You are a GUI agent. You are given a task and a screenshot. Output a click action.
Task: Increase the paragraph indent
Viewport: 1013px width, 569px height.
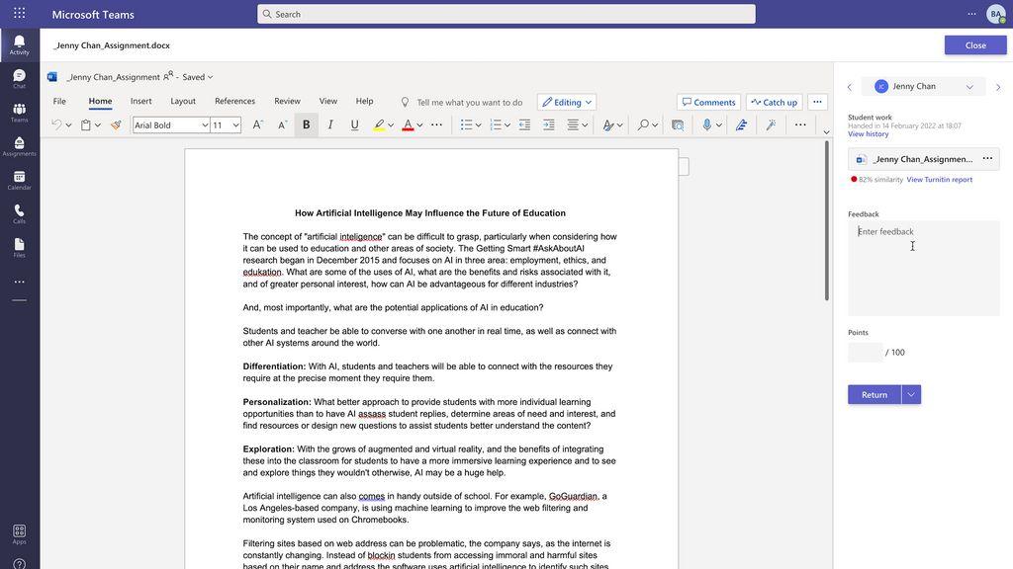click(548, 125)
